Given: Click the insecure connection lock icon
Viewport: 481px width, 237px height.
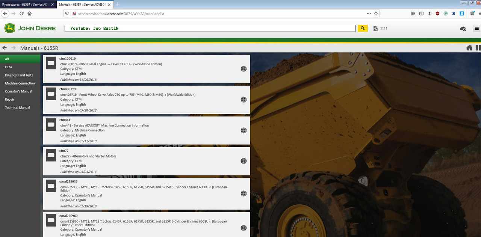Looking at the screenshot, I should [x=74, y=14].
